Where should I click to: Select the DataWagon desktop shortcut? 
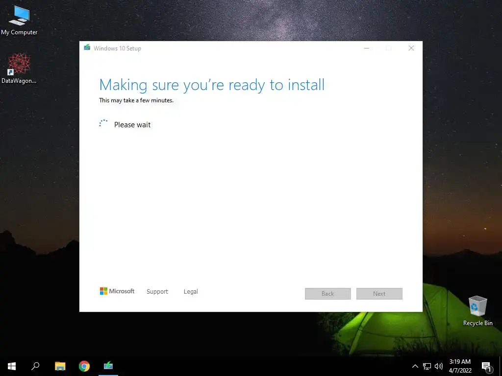tap(19, 69)
